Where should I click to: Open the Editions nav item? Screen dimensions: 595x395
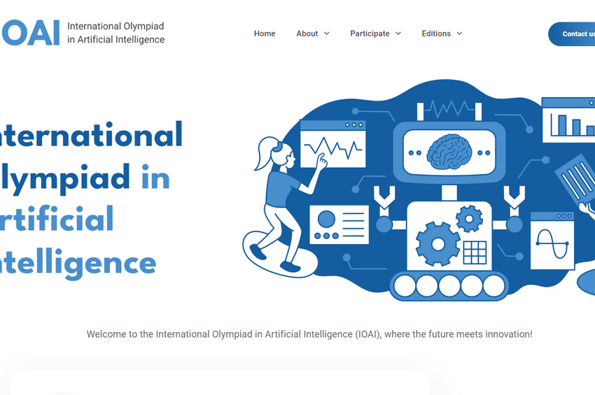[436, 34]
